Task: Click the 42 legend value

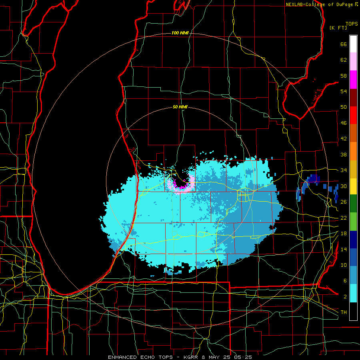Action: (x=344, y=139)
